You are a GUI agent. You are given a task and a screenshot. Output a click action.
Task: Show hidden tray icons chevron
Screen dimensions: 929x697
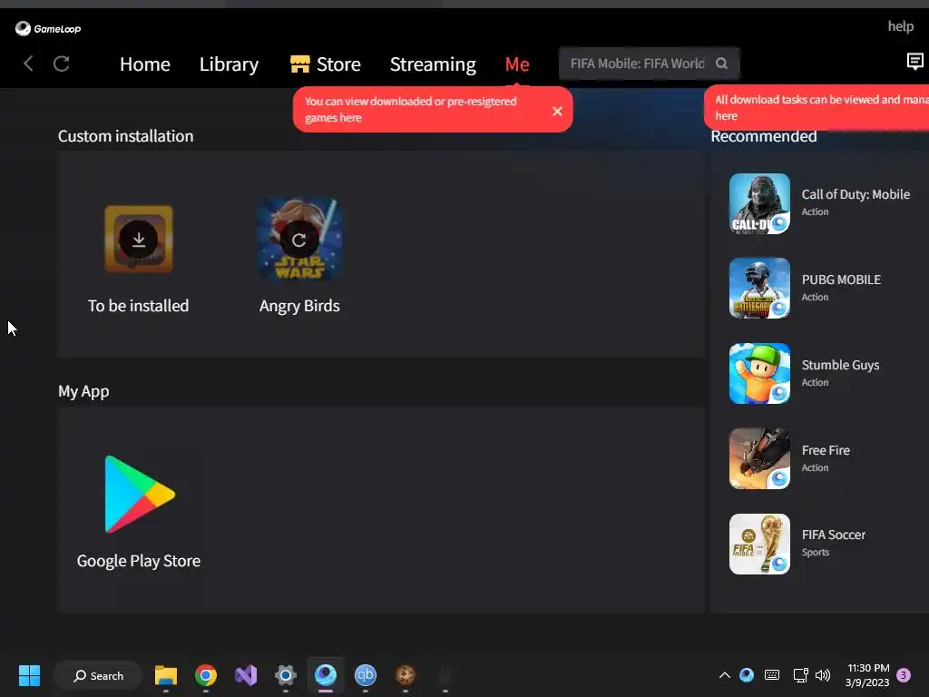[x=725, y=675]
